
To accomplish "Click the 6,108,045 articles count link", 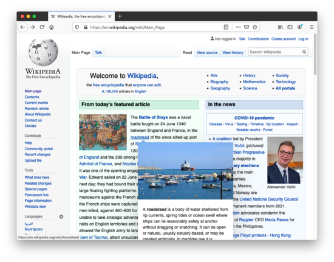I will (110, 91).
